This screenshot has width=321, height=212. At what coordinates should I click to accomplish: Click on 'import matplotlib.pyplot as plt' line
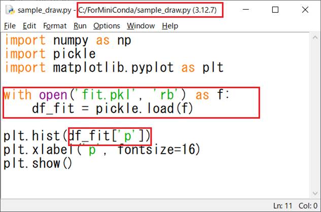114,67
